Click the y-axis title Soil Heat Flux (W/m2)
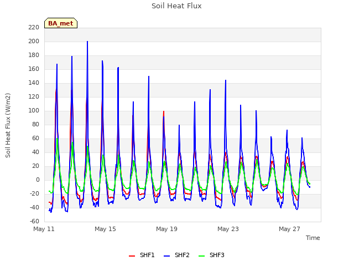 point(8,125)
